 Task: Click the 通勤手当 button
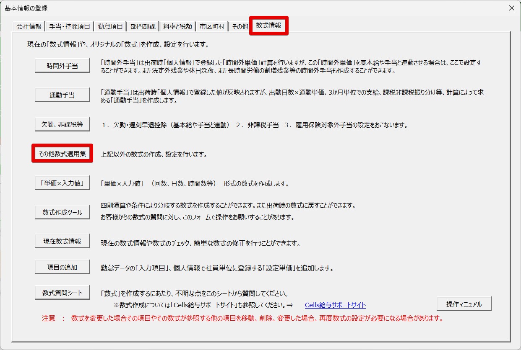(x=62, y=95)
